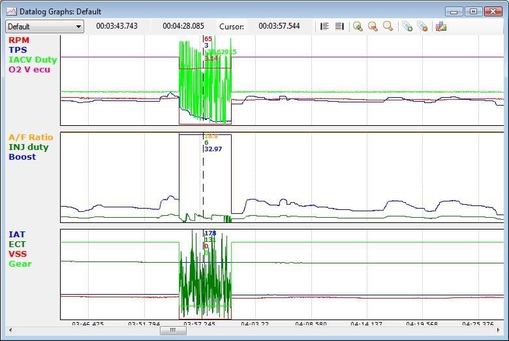Select the VSS legend label
The width and height of the screenshot is (509, 341).
pos(18,254)
